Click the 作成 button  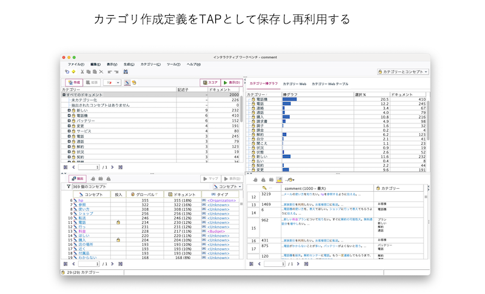[x=74, y=83]
